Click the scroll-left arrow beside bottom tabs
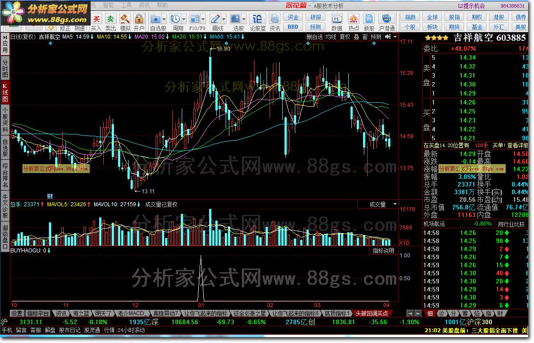The image size is (534, 343). [x=411, y=313]
